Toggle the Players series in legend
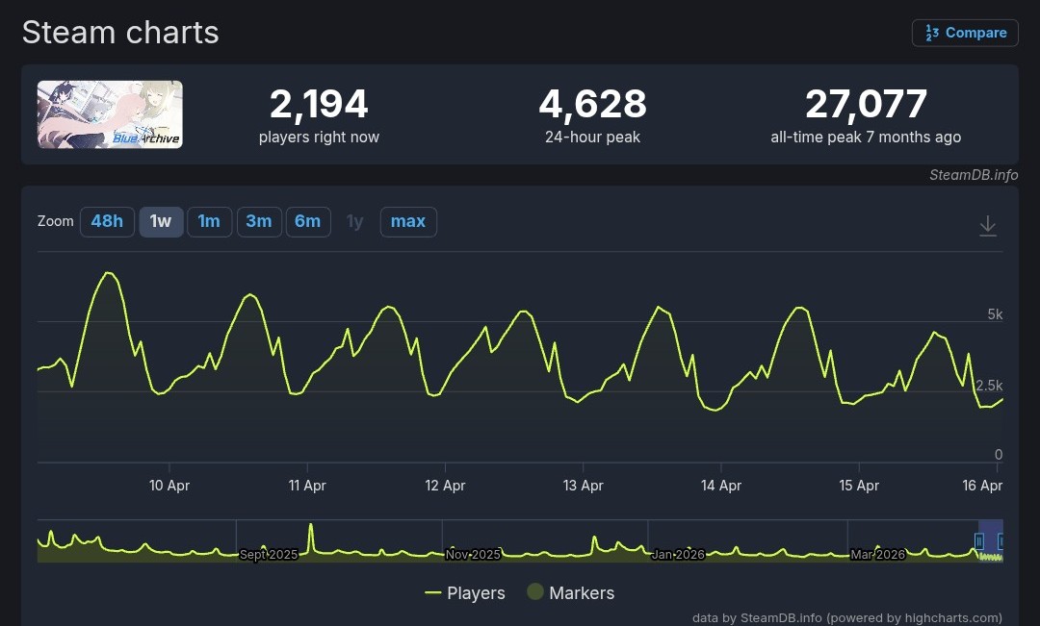 pyautogui.click(x=465, y=593)
